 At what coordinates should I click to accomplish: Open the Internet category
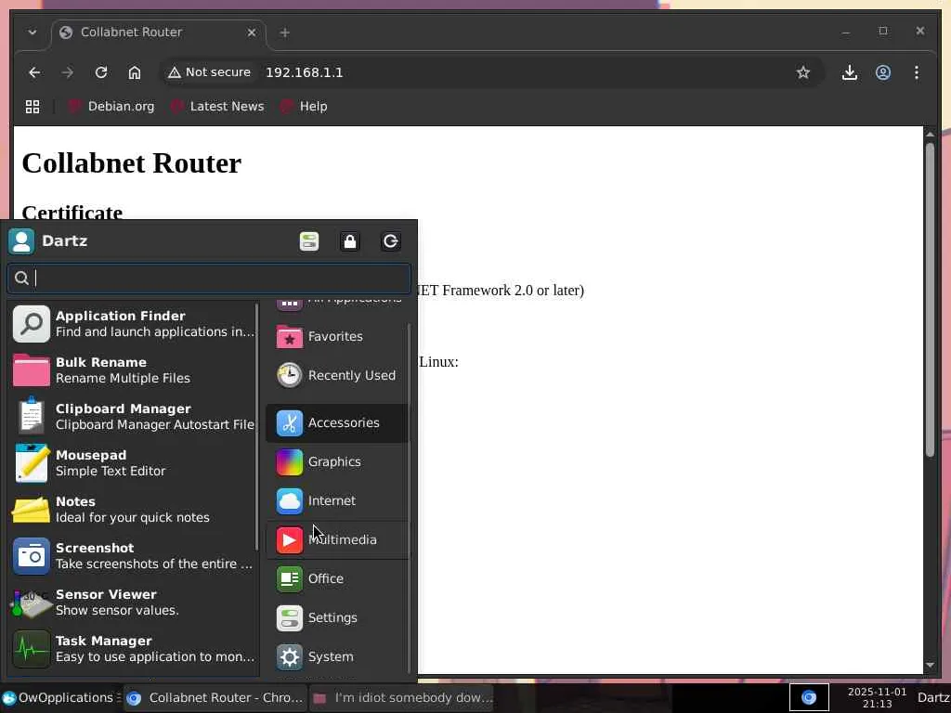[x=337, y=500]
